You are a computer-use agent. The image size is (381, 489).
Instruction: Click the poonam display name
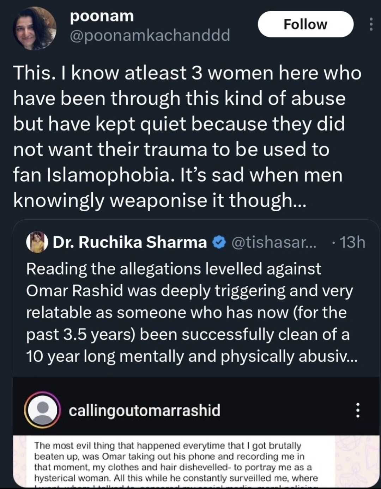102,16
